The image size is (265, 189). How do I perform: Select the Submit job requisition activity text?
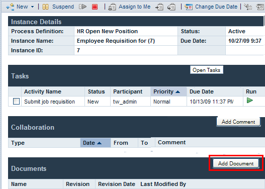click(x=49, y=102)
